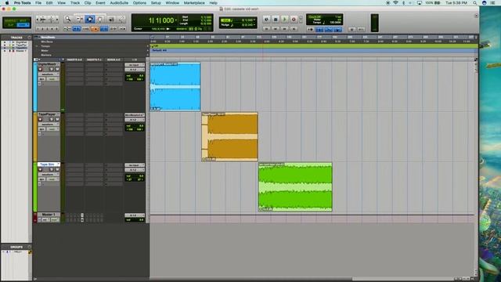Toggle Zoom toggle button left of blue link button

67,29
